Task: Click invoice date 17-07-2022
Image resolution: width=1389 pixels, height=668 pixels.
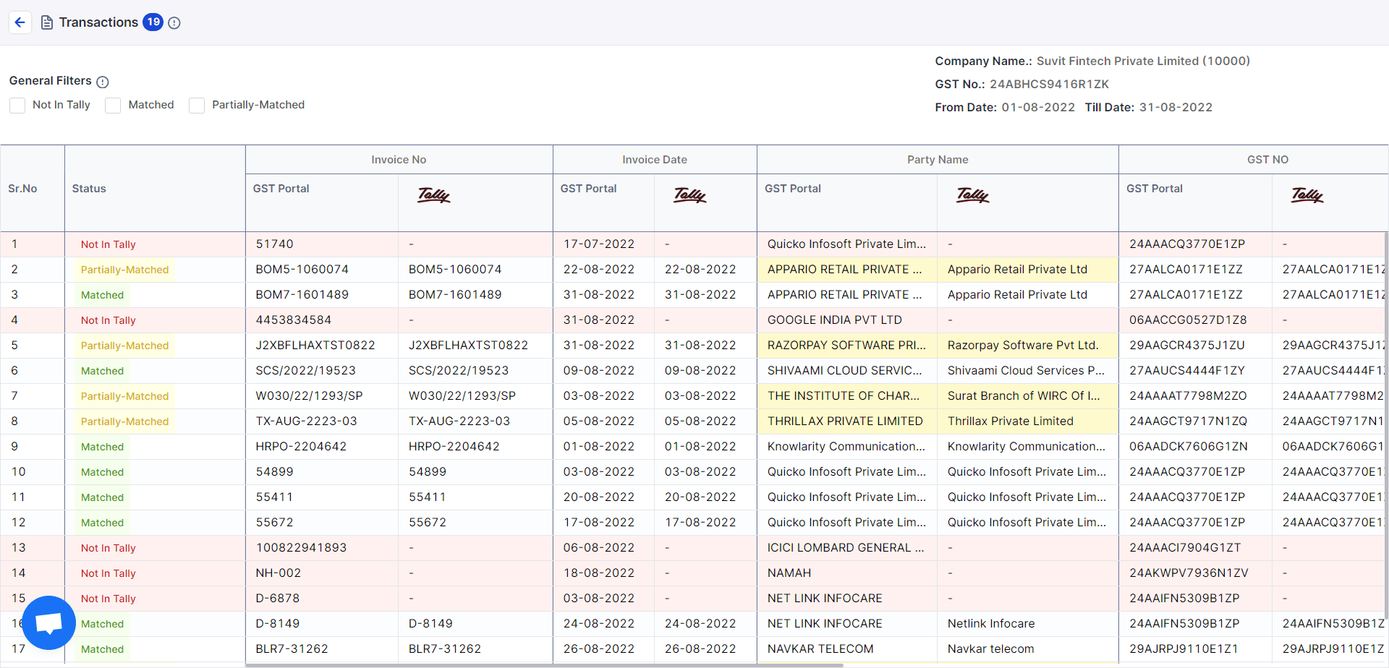Action: coord(599,244)
